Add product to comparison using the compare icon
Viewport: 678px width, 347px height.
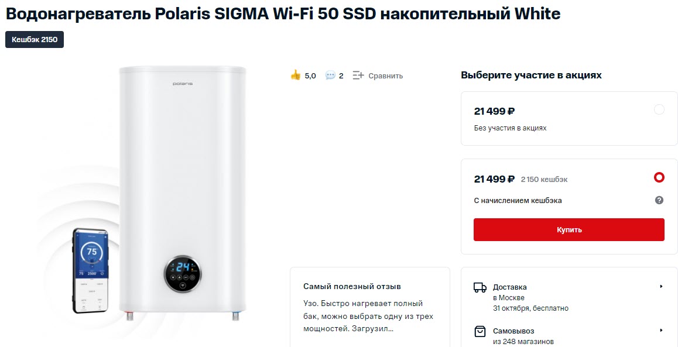[358, 75]
